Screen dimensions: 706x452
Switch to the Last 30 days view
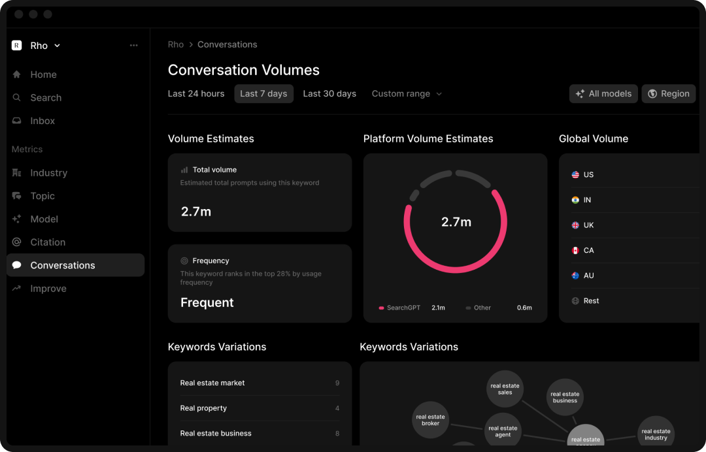tap(329, 93)
